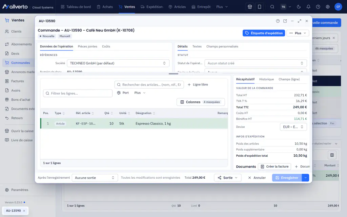Focus the Filtrer les lignes input
Screen dimensions: 347x217
(x=78, y=94)
